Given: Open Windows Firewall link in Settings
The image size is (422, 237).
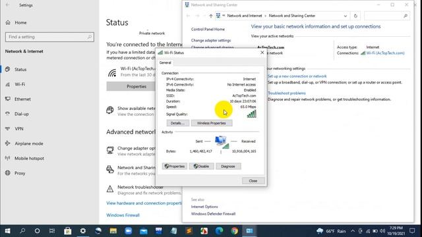Looking at the screenshot, I should (123, 215).
